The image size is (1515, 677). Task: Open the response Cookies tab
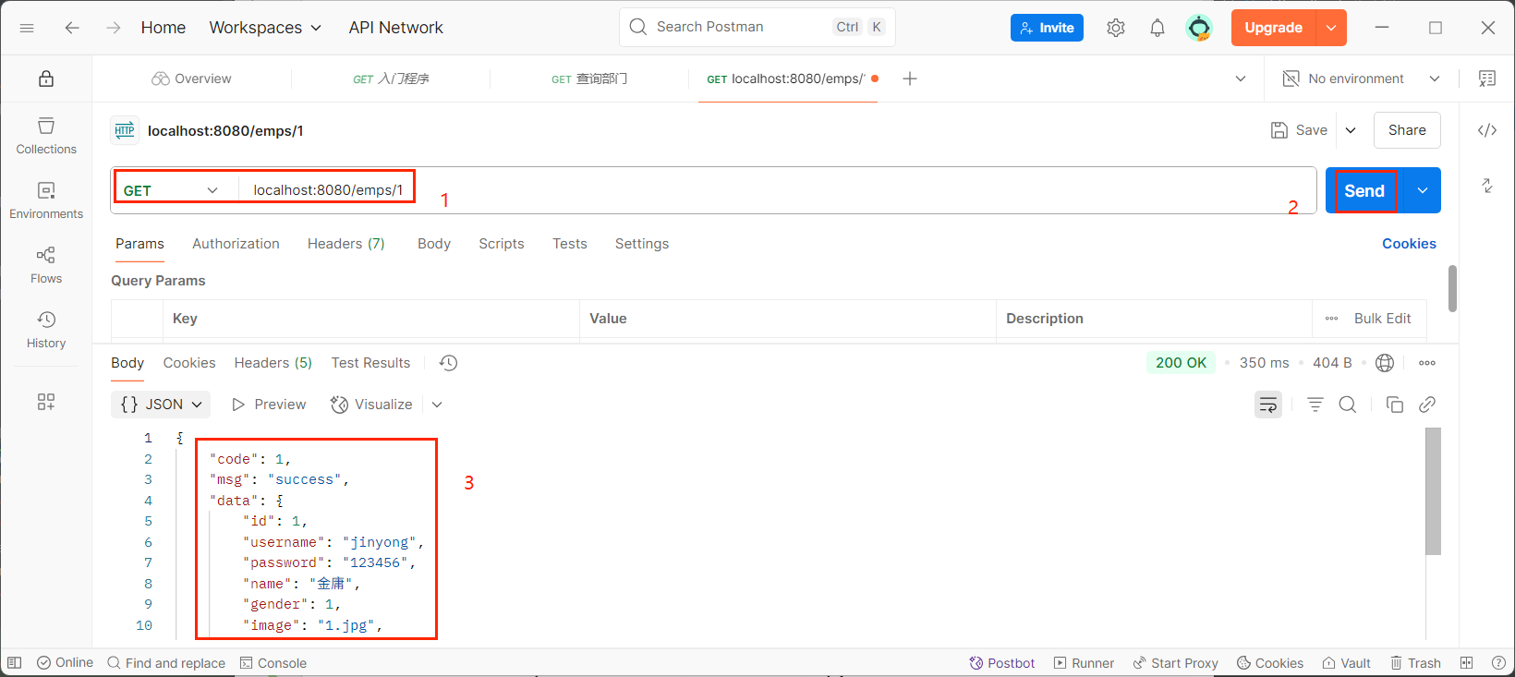click(x=189, y=363)
